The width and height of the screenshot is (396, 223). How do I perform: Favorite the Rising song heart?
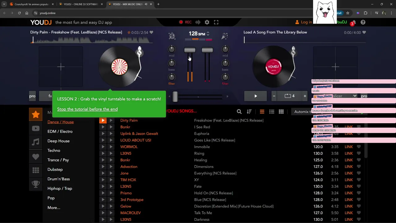pyautogui.click(x=359, y=153)
